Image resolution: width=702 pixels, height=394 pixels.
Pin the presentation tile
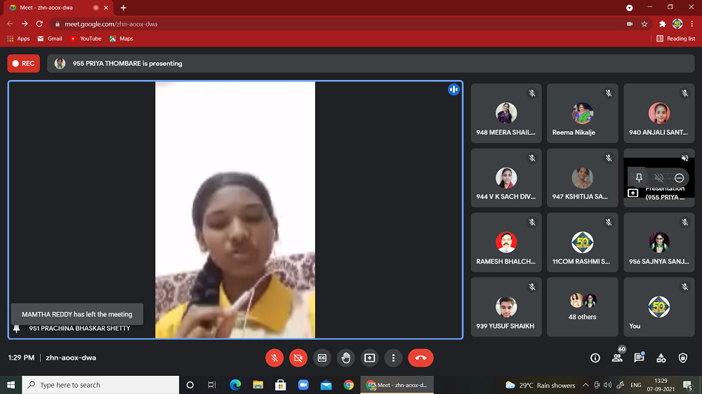tap(639, 178)
